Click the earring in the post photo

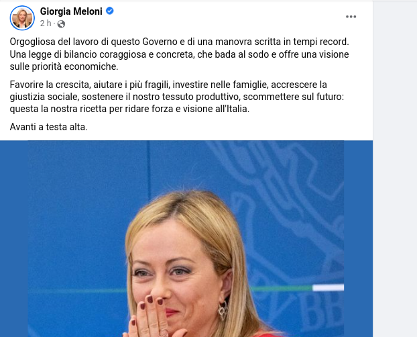[x=223, y=310]
